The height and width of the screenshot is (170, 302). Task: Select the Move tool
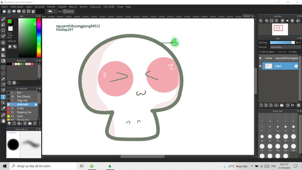click(x=3, y=42)
